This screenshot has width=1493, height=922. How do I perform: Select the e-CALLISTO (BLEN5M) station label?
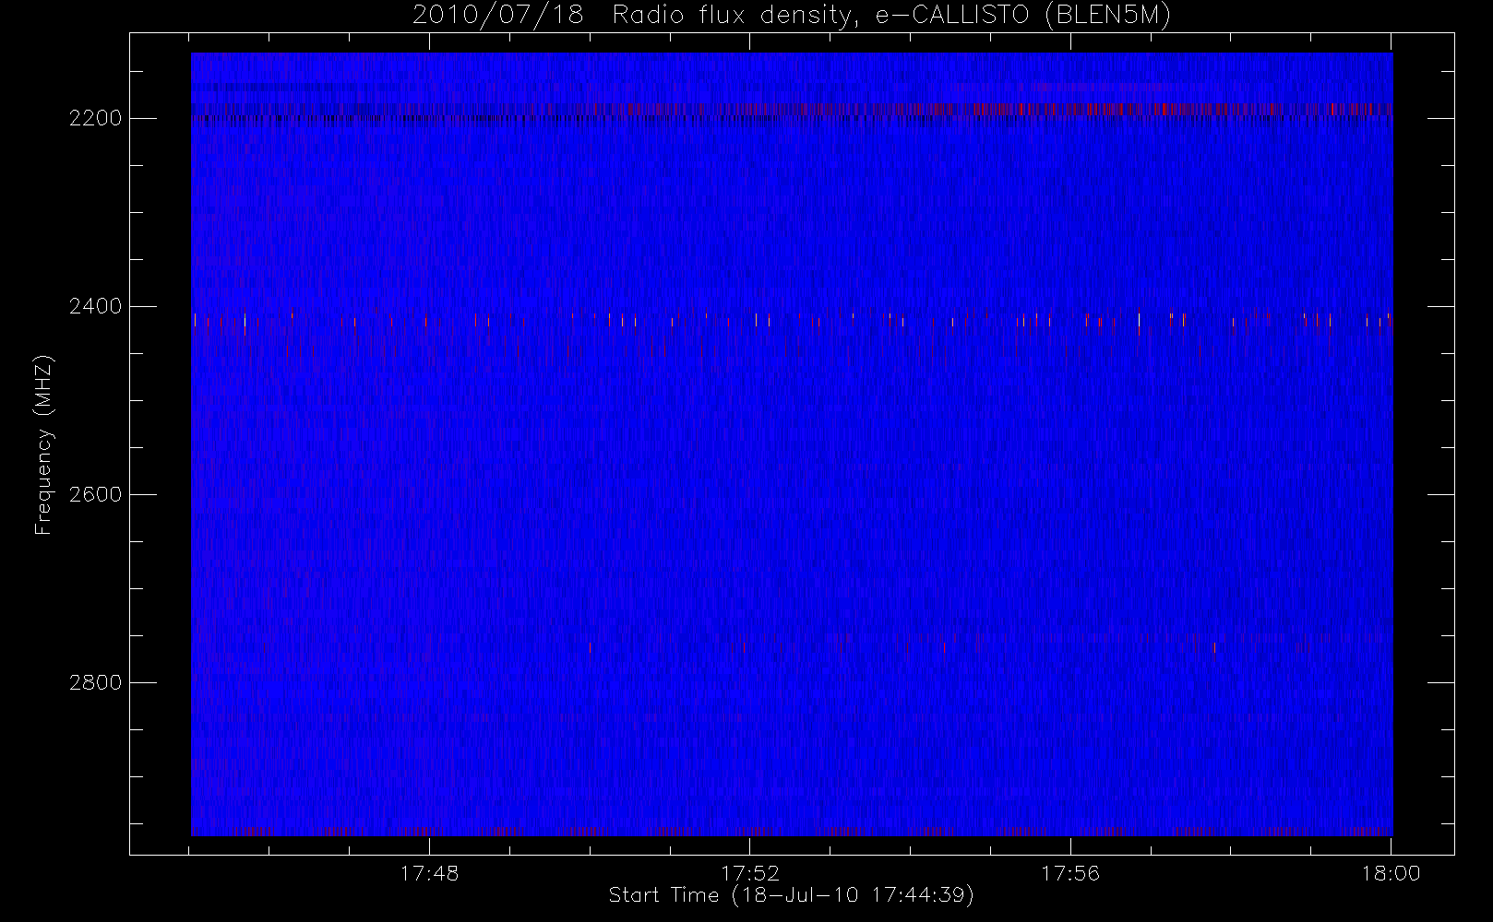pyautogui.click(x=1023, y=16)
